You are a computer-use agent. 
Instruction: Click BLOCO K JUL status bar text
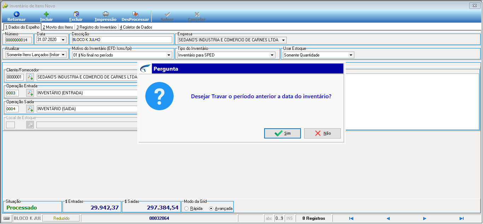27,218
